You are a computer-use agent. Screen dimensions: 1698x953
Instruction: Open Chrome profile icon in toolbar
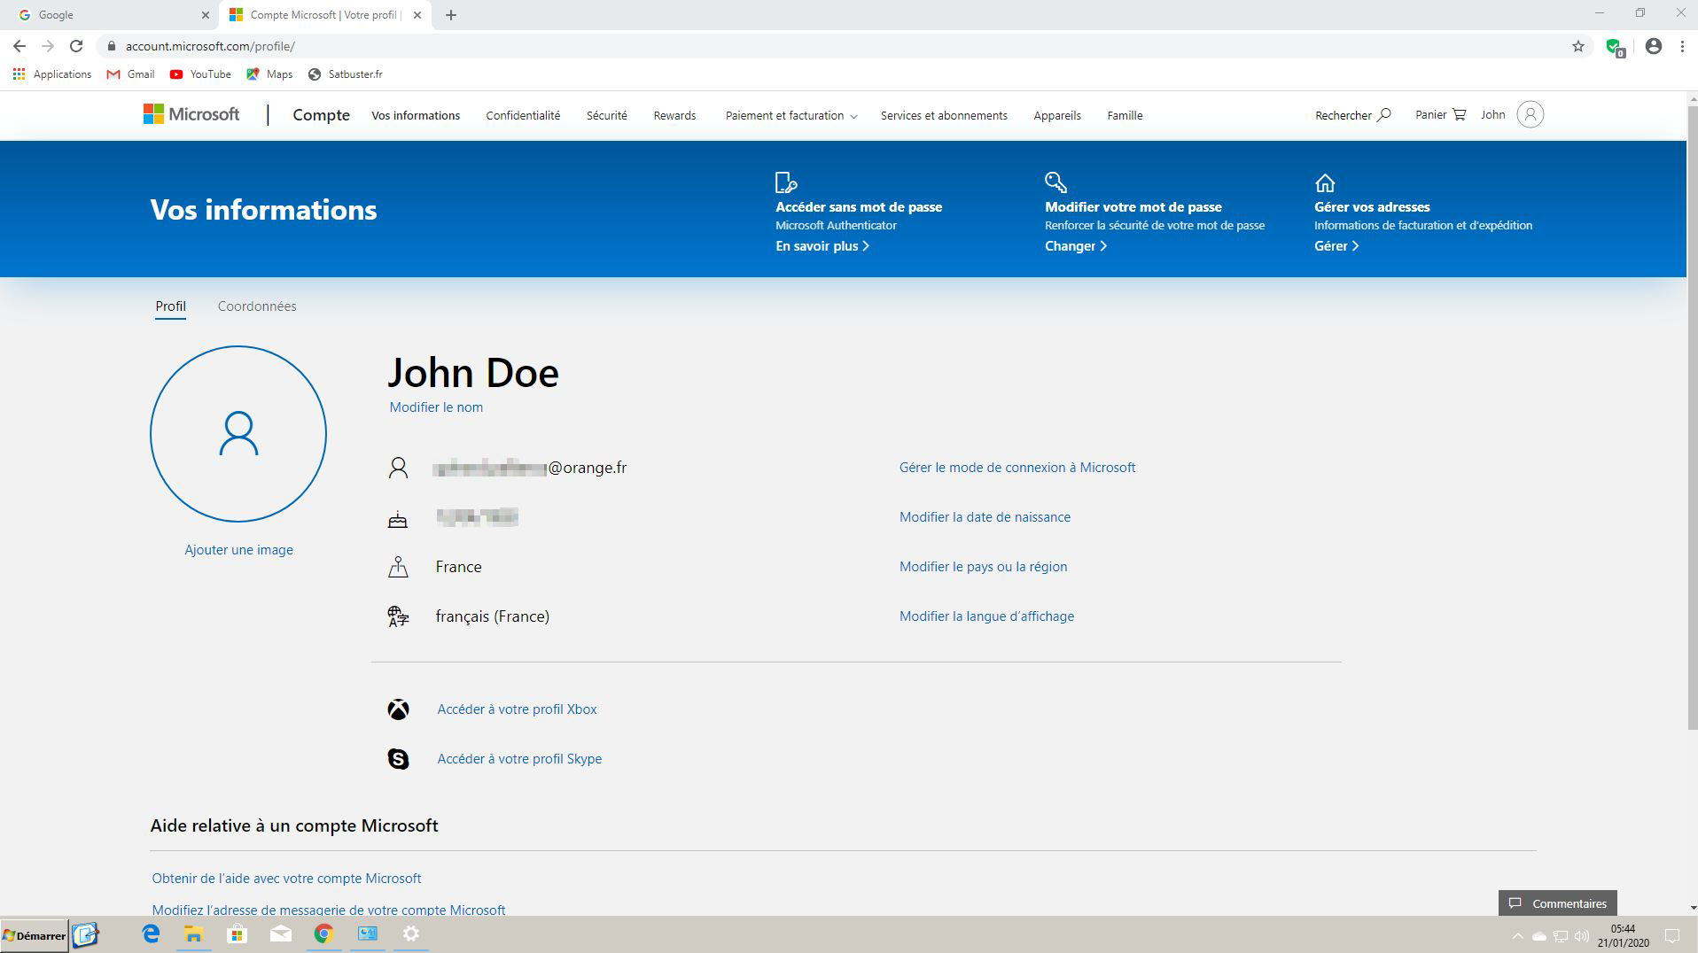pyautogui.click(x=1654, y=46)
